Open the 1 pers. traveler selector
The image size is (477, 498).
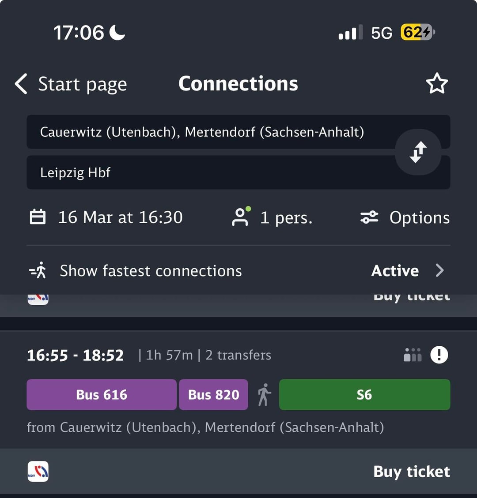click(x=286, y=217)
